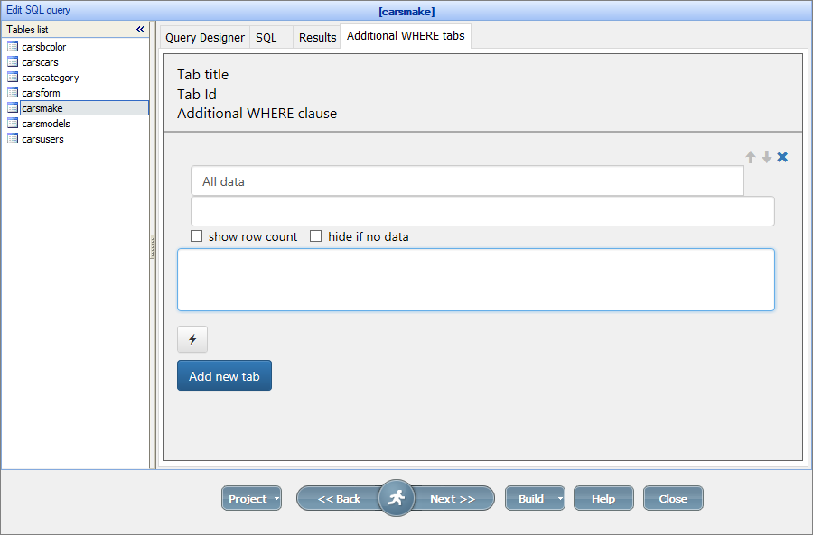The width and height of the screenshot is (813, 535).
Task: Click the move tab up arrow icon
Action: (x=750, y=156)
